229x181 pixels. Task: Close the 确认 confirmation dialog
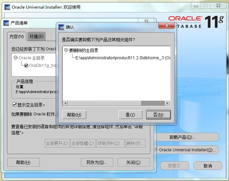click(167, 26)
